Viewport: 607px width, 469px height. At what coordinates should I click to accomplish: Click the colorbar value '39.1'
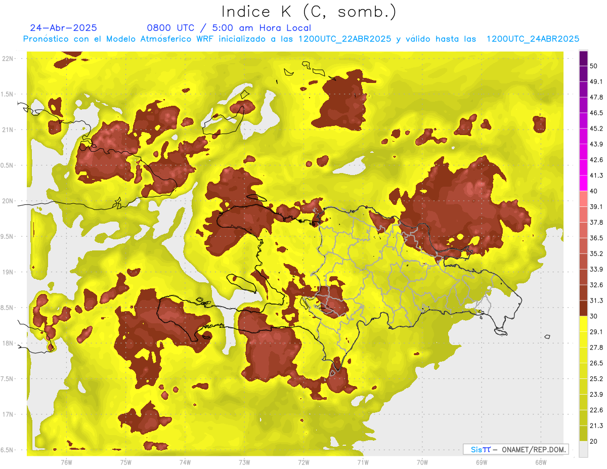click(596, 206)
